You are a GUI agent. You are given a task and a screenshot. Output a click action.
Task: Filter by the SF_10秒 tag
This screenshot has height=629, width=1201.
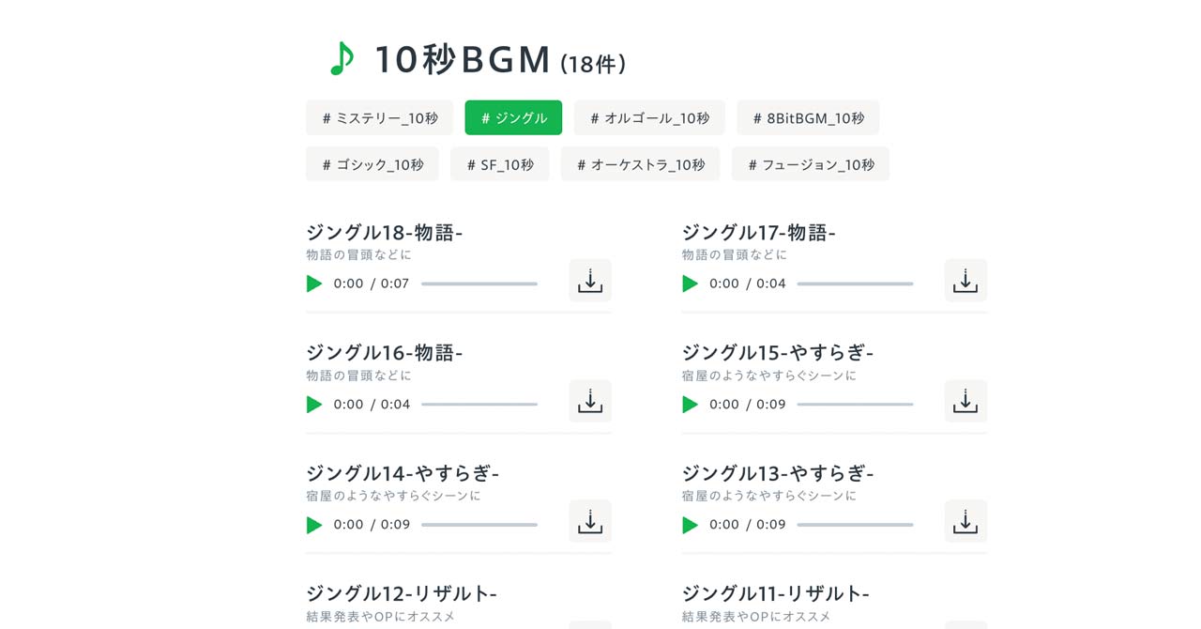499,163
